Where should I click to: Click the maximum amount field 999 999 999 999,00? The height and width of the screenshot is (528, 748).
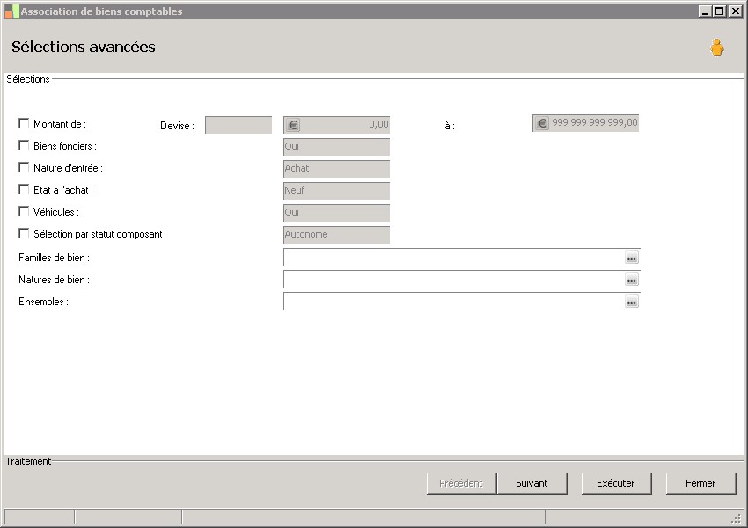[585, 123]
